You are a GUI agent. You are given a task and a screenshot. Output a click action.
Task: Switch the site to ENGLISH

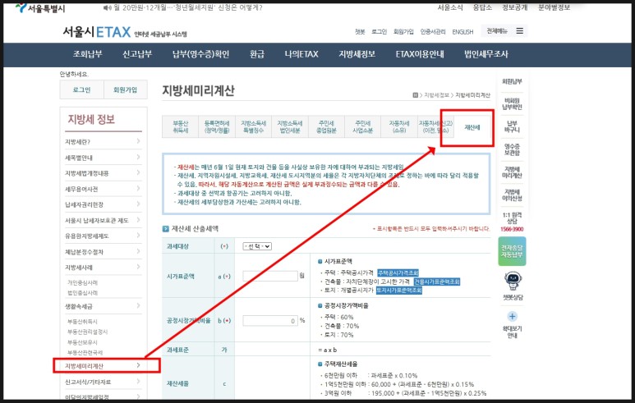pyautogui.click(x=462, y=31)
